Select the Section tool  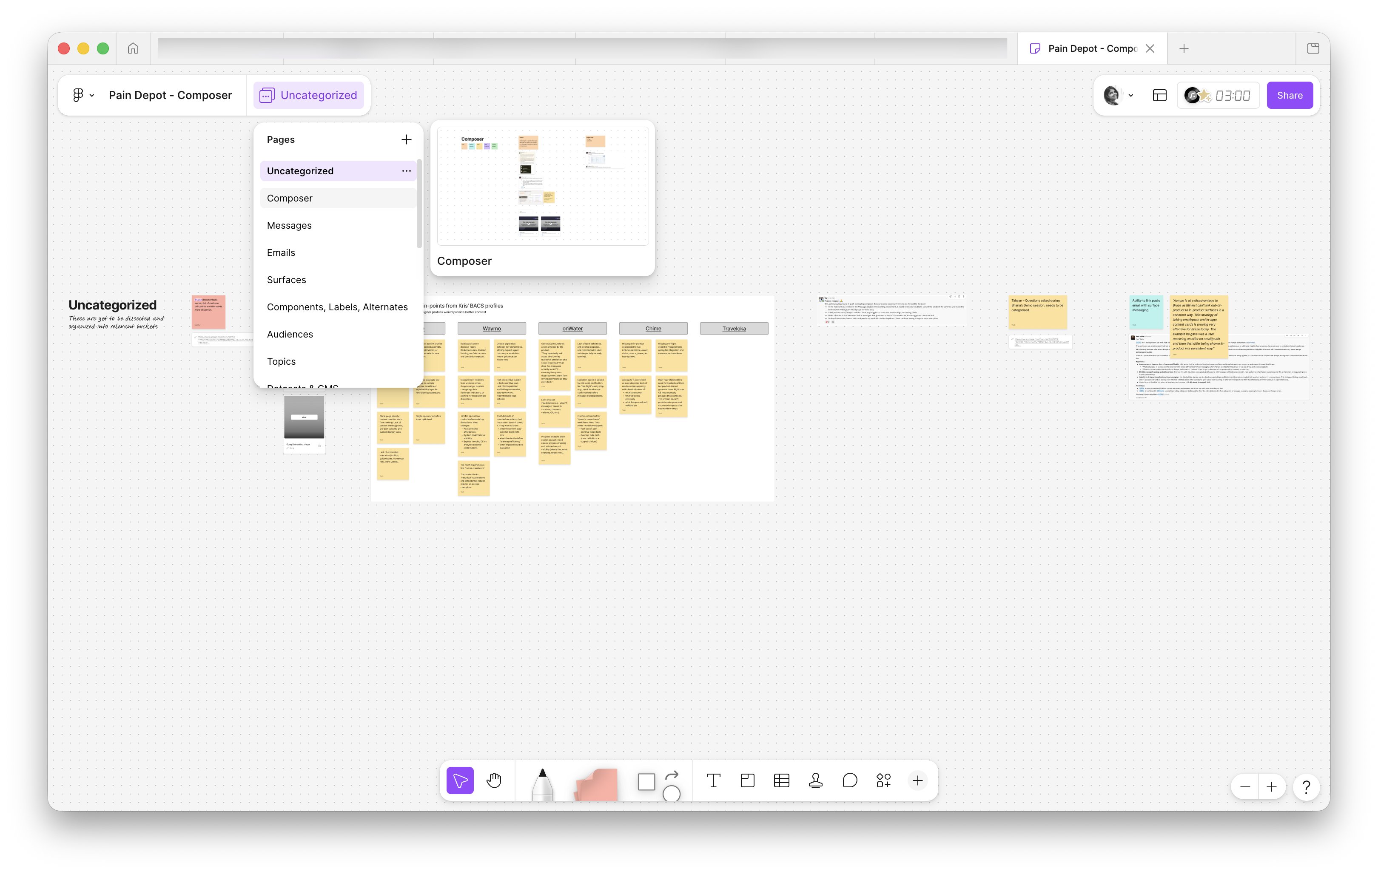[747, 780]
